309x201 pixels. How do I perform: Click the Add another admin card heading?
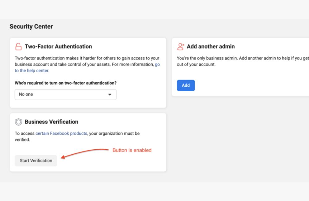pyautogui.click(x=211, y=46)
